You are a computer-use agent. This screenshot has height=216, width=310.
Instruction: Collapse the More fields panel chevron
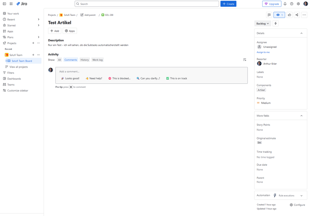point(301,116)
